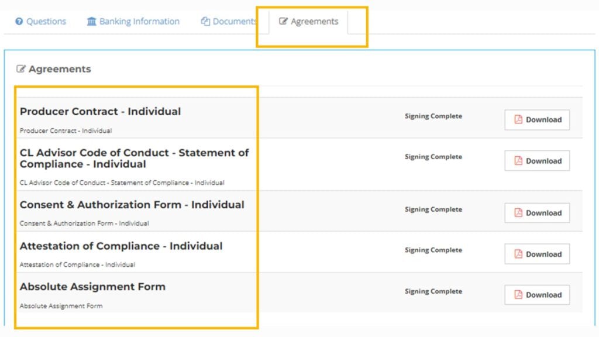Click Signing Complete status for Attestation of Compliance
Image resolution: width=599 pixels, height=337 pixels.
click(433, 250)
